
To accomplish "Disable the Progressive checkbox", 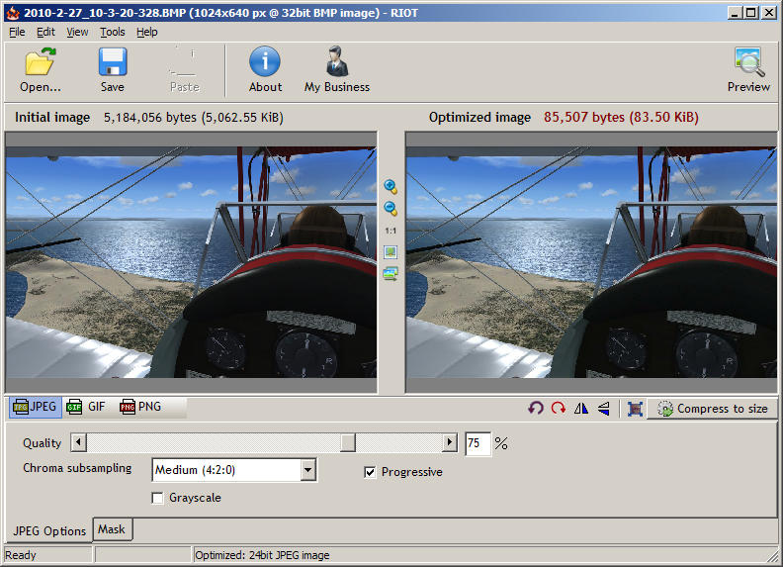I will pyautogui.click(x=371, y=472).
